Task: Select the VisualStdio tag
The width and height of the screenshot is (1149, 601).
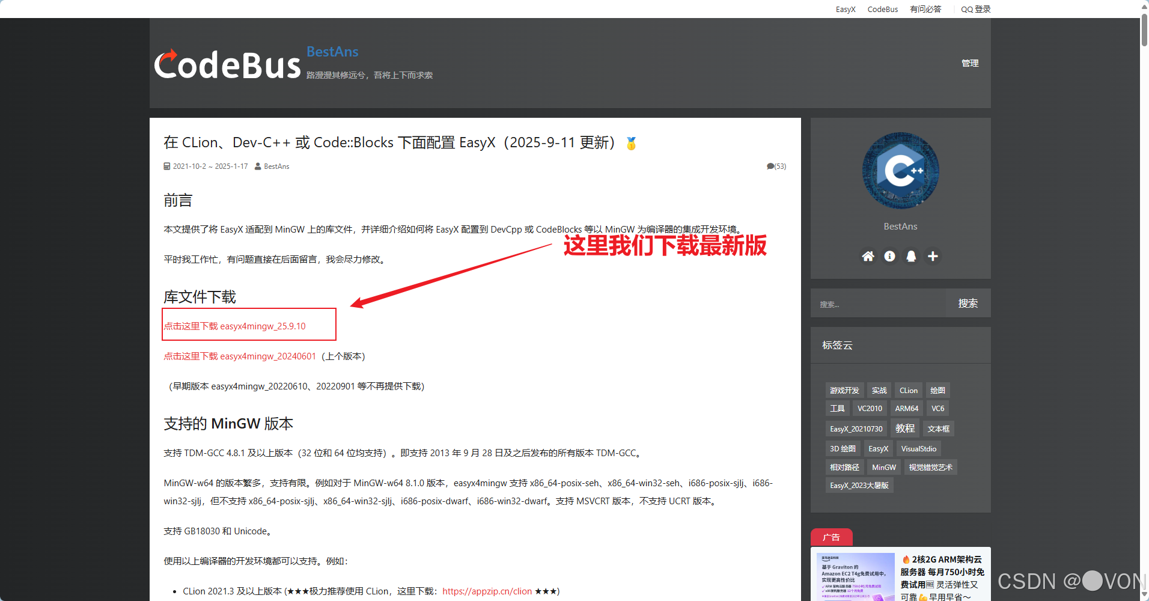Action: point(919,449)
